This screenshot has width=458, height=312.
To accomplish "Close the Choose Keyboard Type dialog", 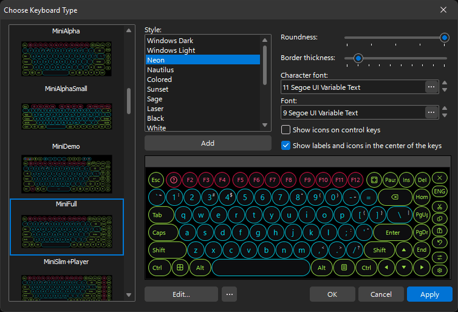I will coord(443,10).
